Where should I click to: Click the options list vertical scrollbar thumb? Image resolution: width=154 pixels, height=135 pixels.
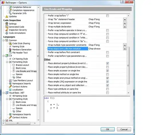[x=128, y=65]
